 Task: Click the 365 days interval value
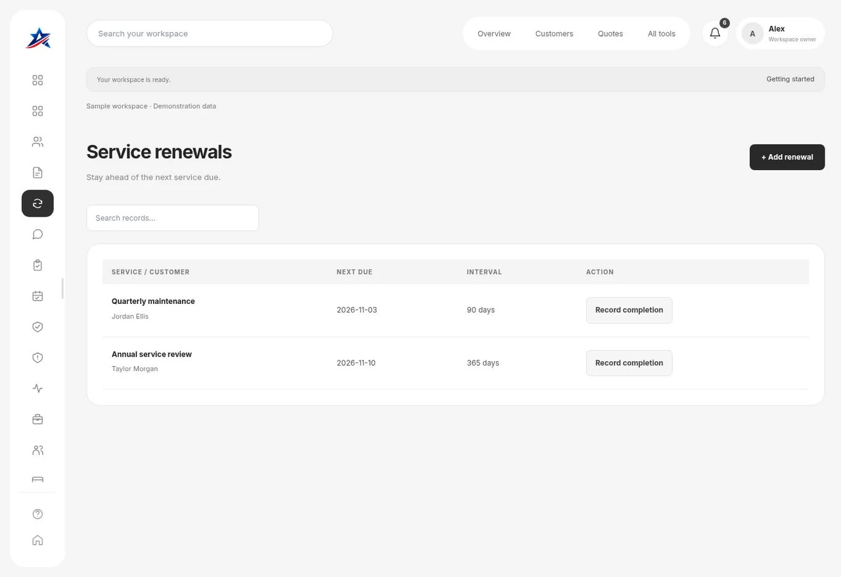coord(483,363)
